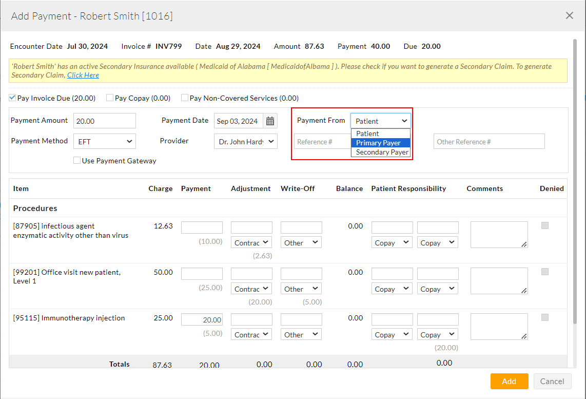Image resolution: width=586 pixels, height=399 pixels.
Task: Check Pay Non-Covered Services
Action: pyautogui.click(x=185, y=97)
